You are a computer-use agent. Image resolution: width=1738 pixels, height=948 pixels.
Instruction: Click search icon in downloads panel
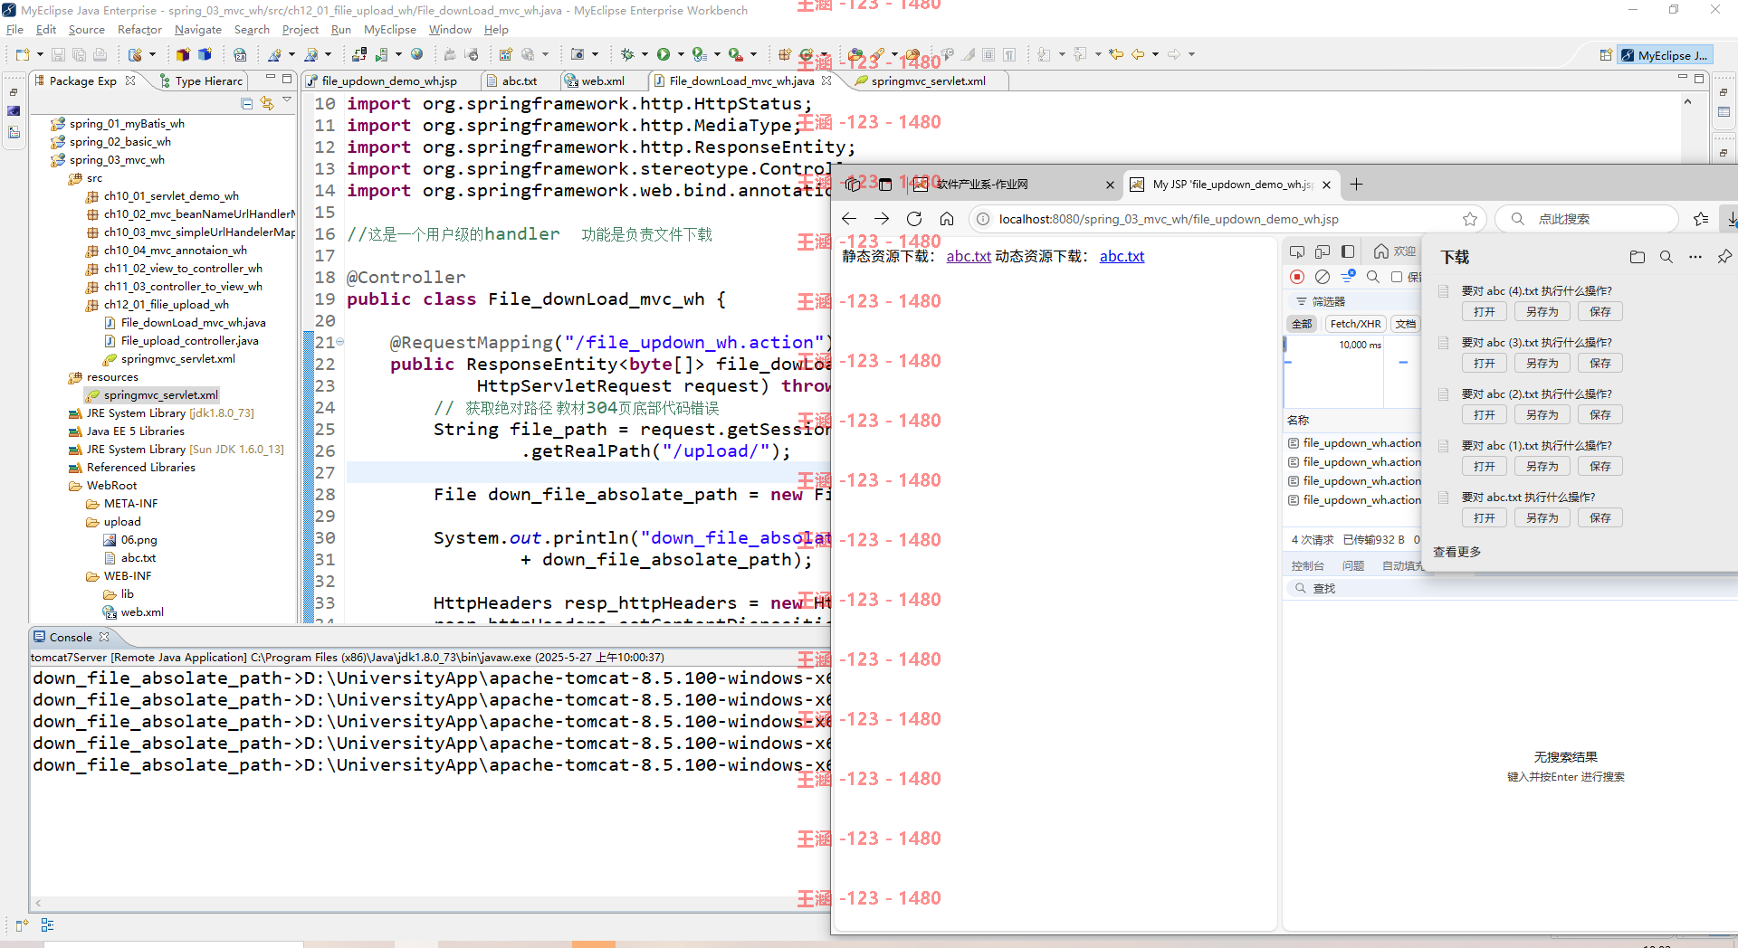[x=1666, y=257]
